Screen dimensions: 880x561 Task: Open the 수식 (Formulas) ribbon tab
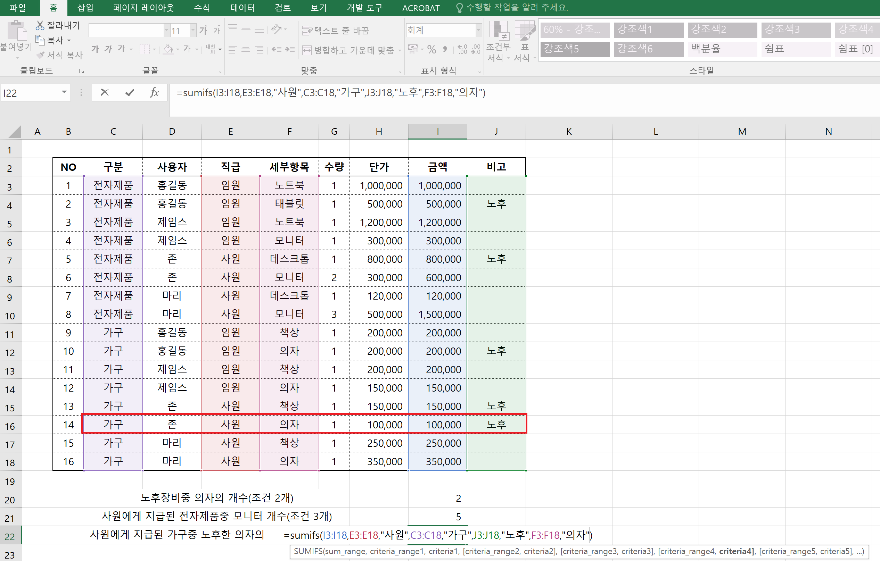pos(202,8)
